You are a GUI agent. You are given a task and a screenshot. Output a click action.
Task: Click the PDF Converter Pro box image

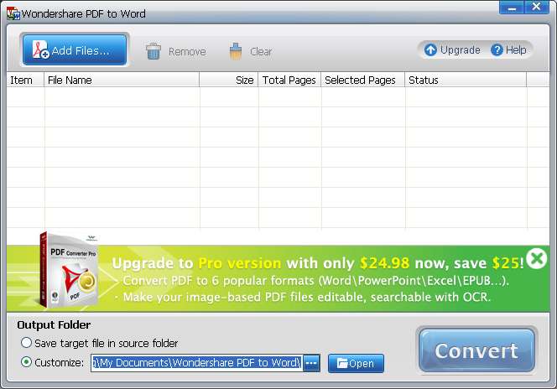coord(68,270)
